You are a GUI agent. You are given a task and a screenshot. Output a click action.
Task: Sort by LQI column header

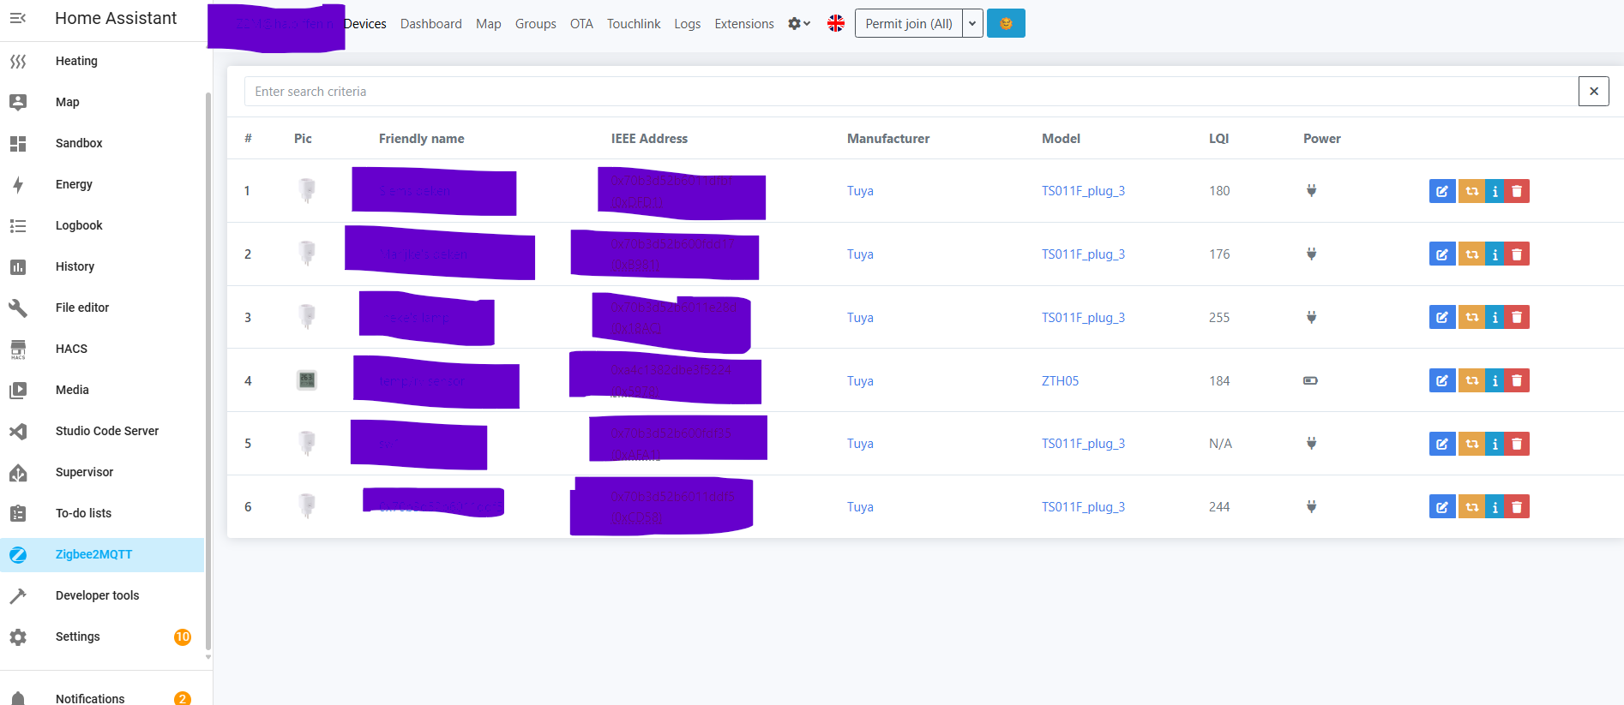(1218, 139)
